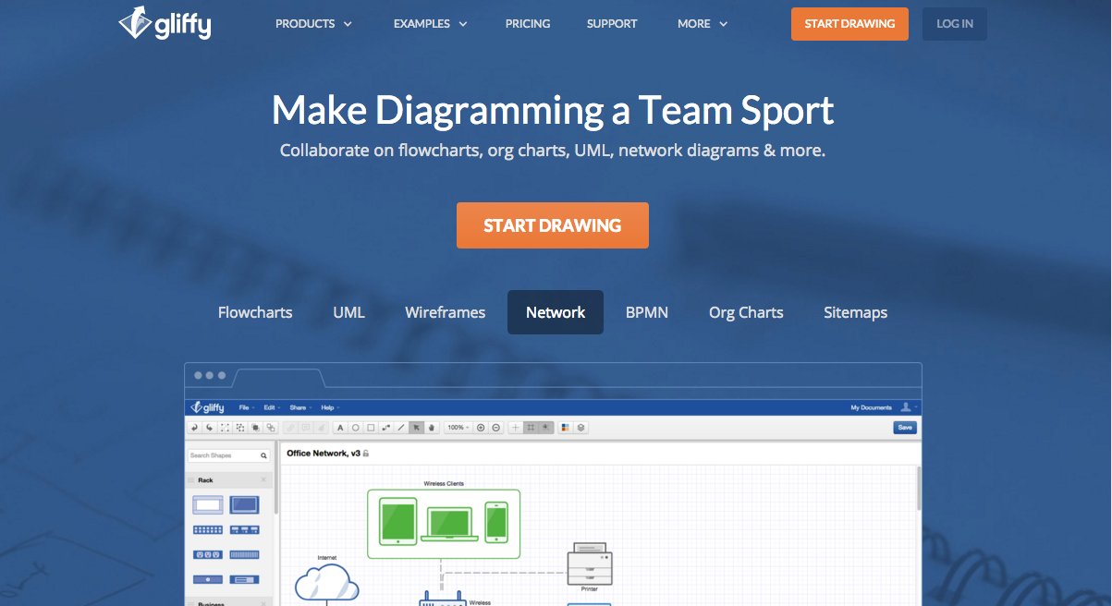Viewport: 1112px width, 606px height.
Task: Click the zoom out minus-circle icon
Action: coord(496,428)
